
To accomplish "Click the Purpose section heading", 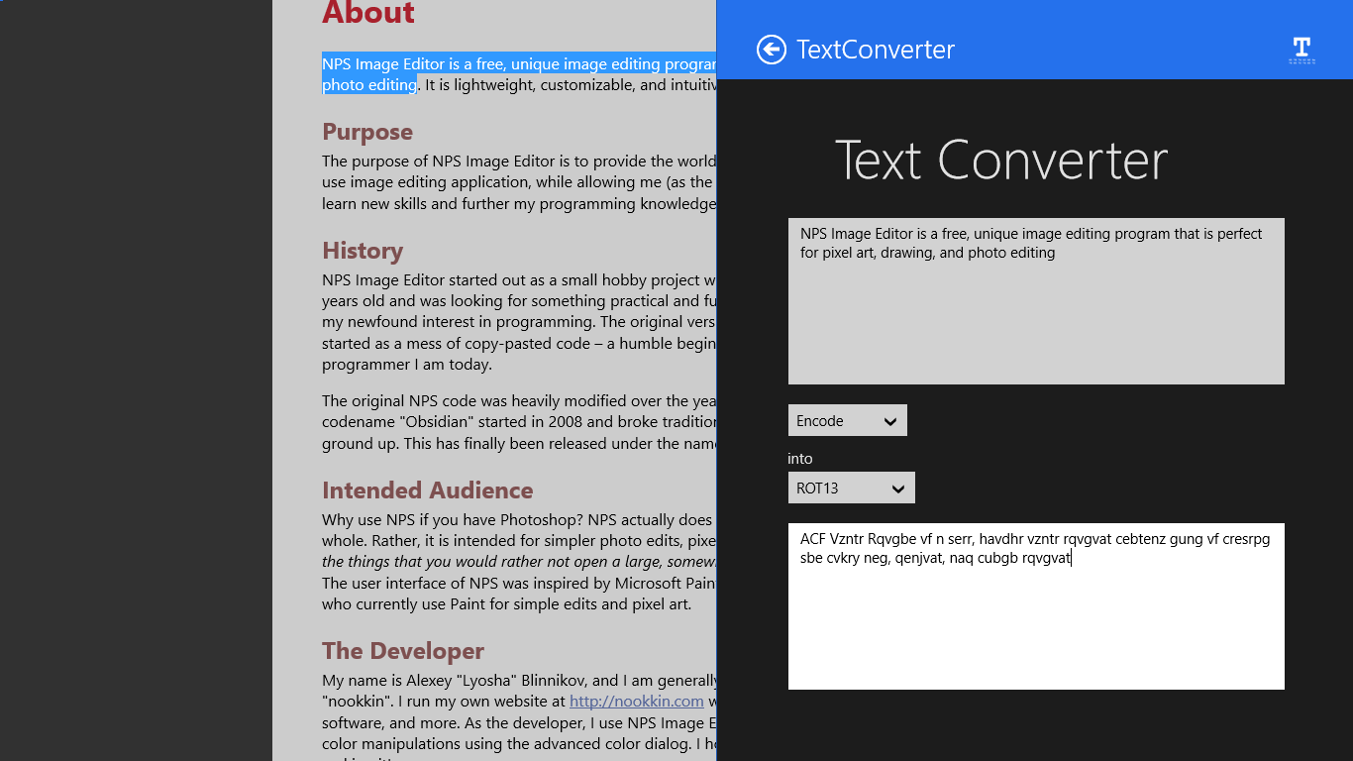I will tap(367, 132).
